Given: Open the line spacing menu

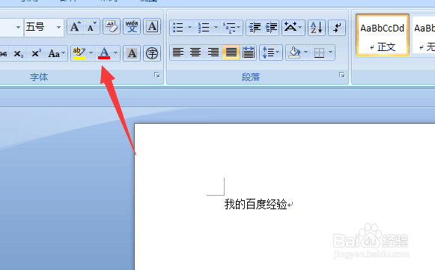Looking at the screenshot, I should (x=271, y=52).
